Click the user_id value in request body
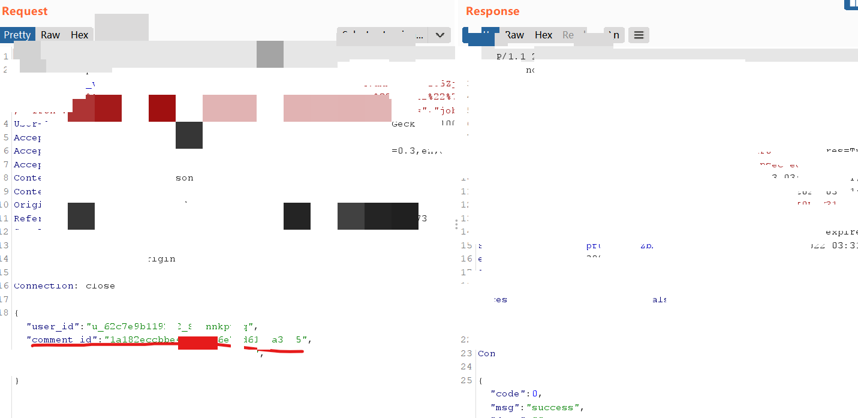Viewport: 858px width, 418px height. (171, 326)
